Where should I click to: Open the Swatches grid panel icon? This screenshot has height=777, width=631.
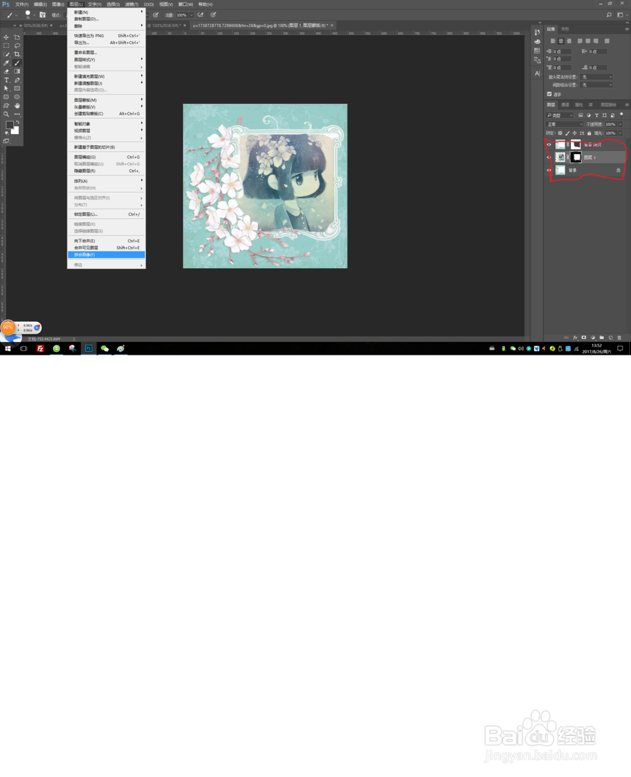click(537, 50)
